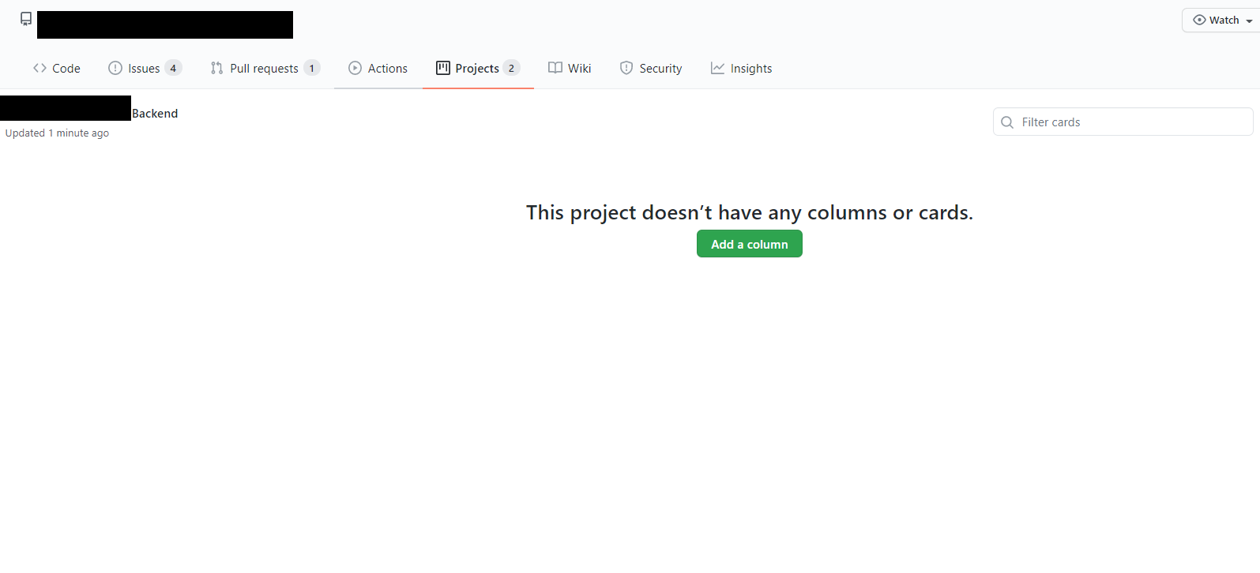The image size is (1260, 573).
Task: Click the Backend project title
Action: pos(155,114)
